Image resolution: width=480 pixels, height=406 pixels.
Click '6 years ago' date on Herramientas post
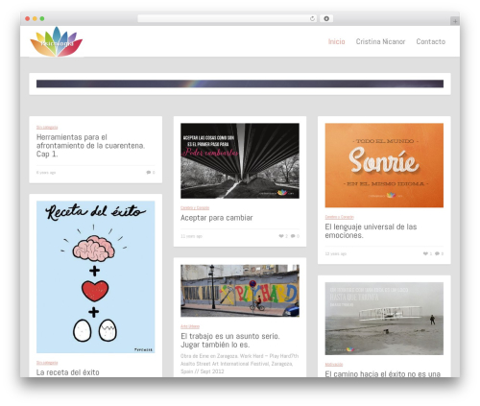coord(46,173)
